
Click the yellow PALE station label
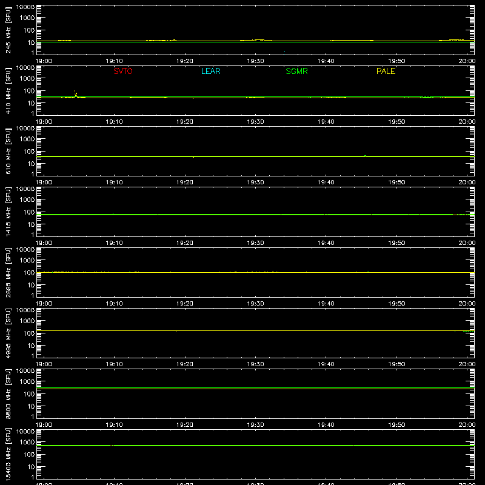coord(386,71)
